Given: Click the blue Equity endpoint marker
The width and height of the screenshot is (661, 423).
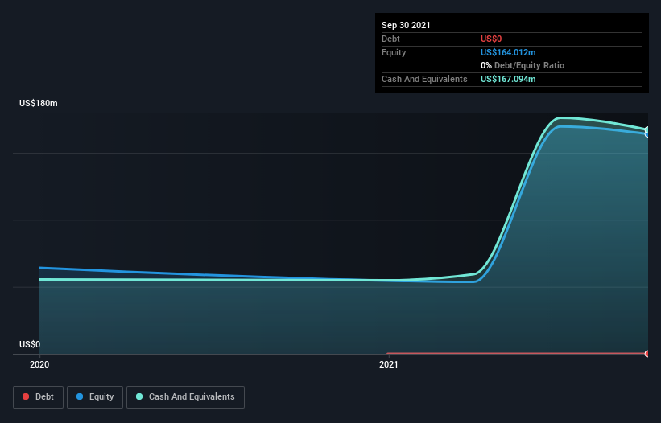Looking at the screenshot, I should point(647,134).
